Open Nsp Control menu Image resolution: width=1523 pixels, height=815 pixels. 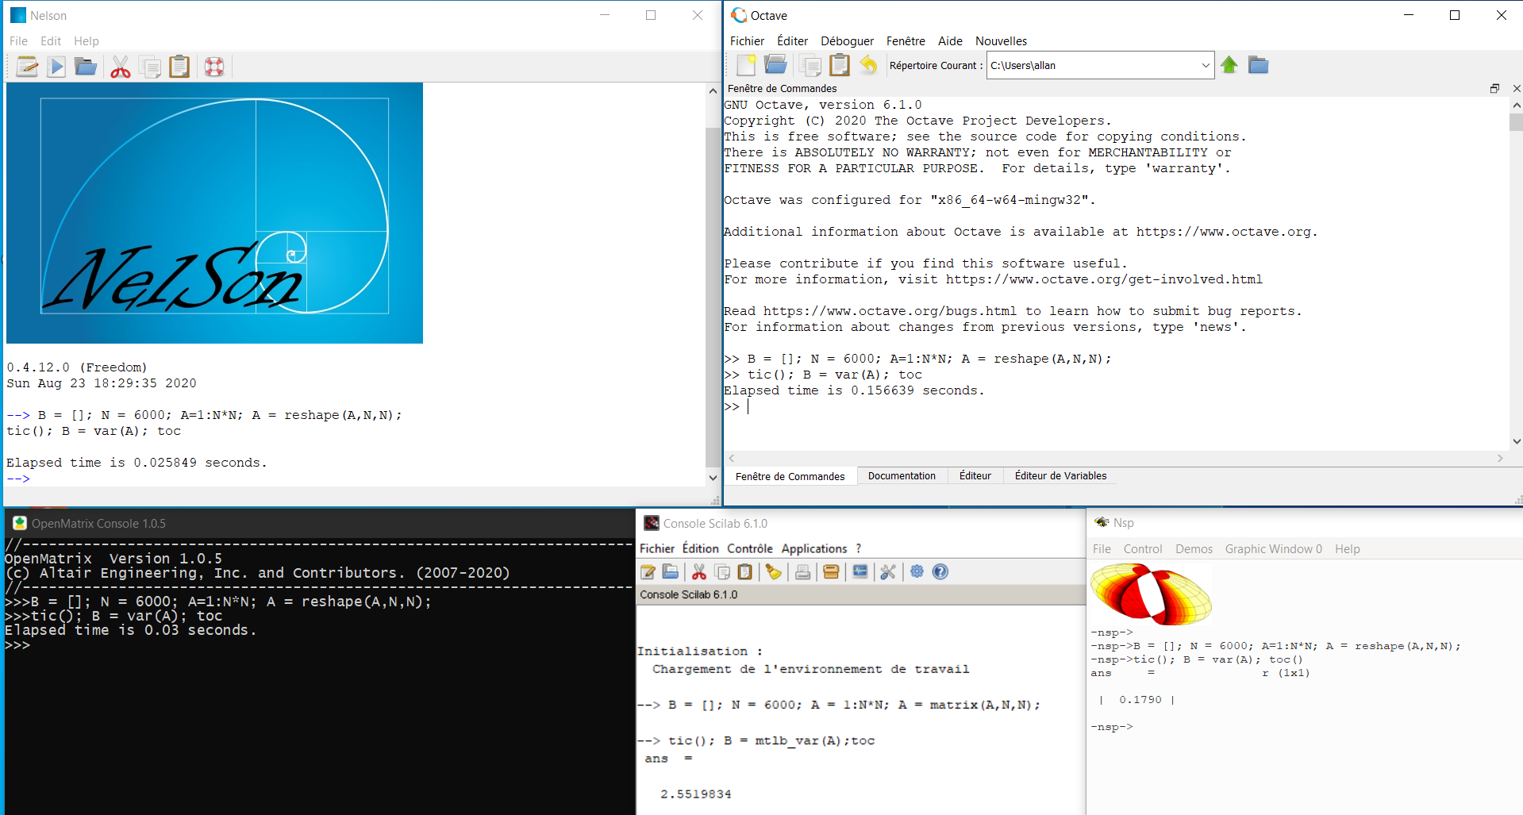1143,549
